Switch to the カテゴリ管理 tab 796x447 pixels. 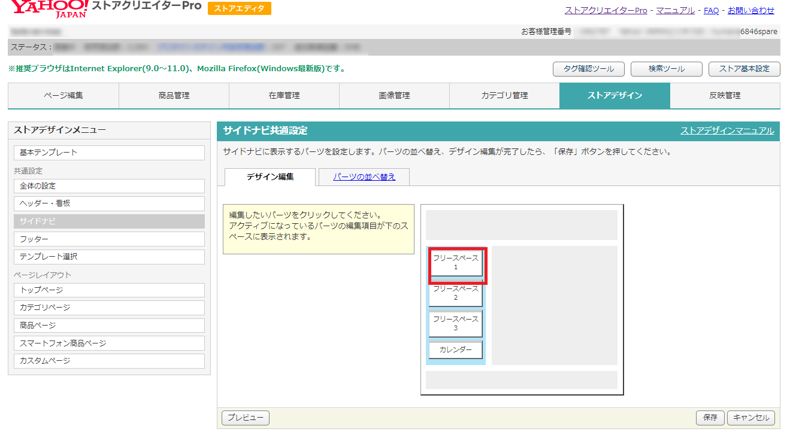[504, 96]
